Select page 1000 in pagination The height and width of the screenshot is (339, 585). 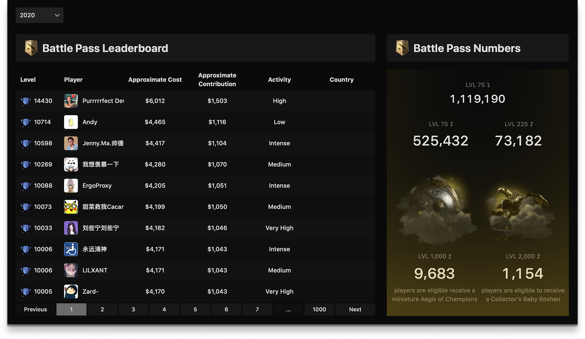click(319, 309)
